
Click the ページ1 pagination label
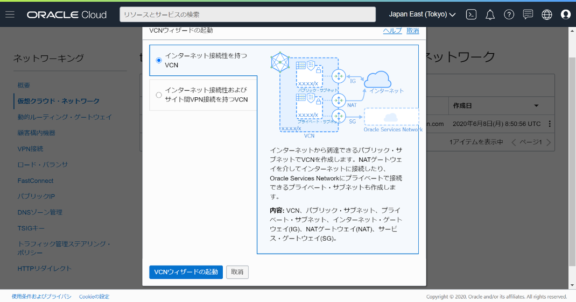(x=530, y=142)
